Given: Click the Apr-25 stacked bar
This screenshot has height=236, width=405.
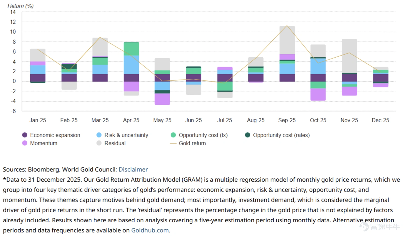Looking at the screenshot, I should 131,68.
